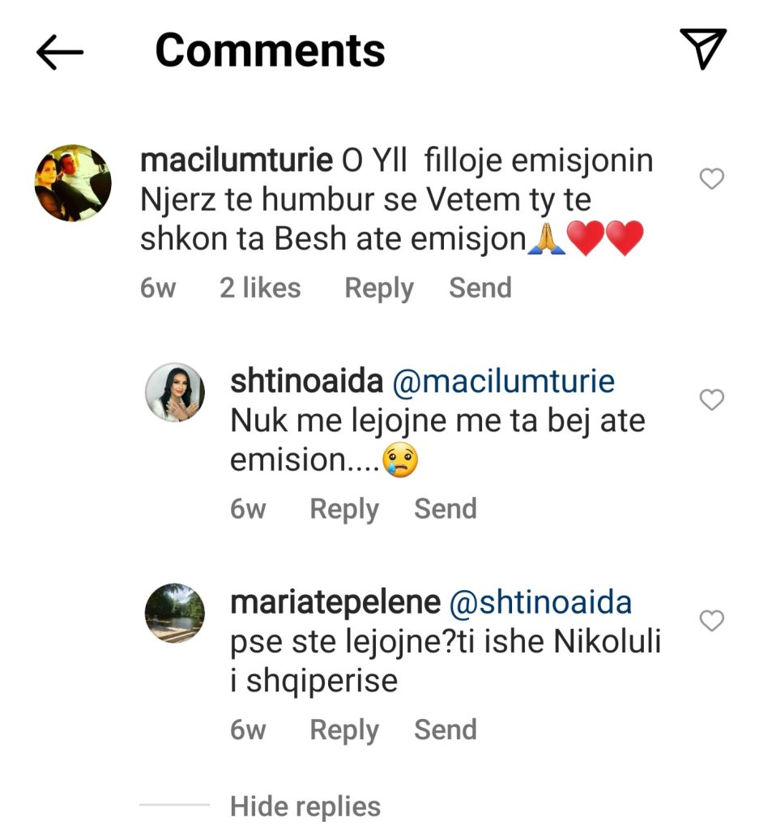This screenshot has height=830, width=772.
Task: Send macilumturie's comment
Action: [480, 288]
